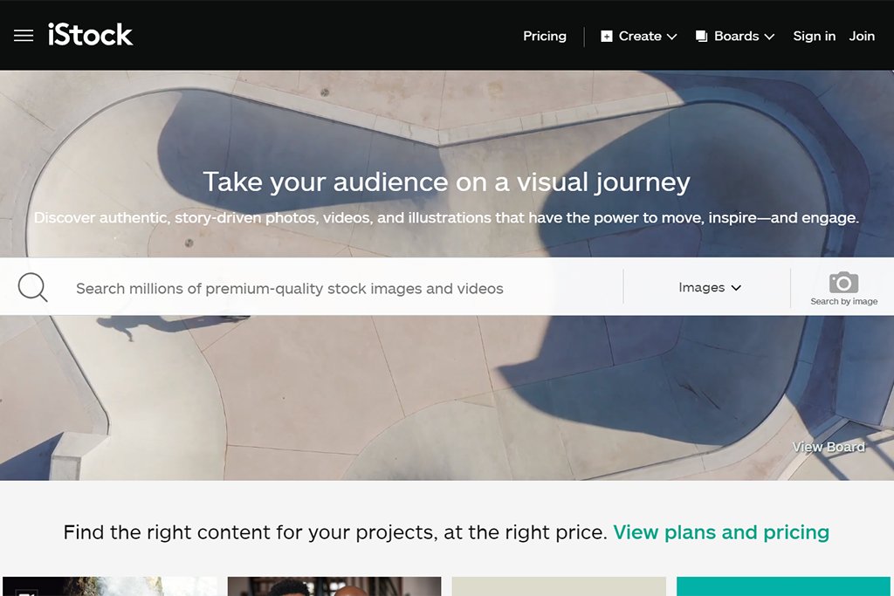This screenshot has height=596, width=894.
Task: Open the thumbnail showing a man's head
Action: (334, 586)
